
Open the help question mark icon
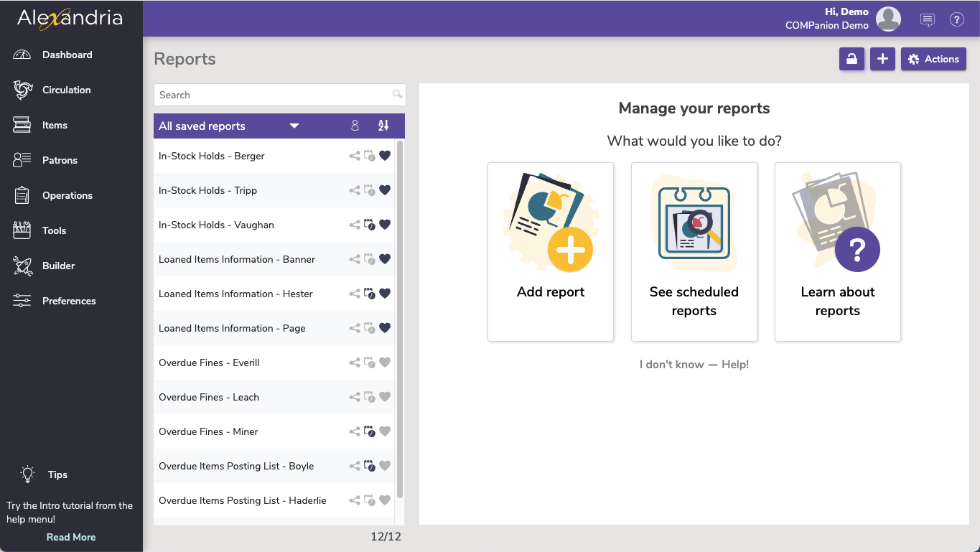point(956,20)
